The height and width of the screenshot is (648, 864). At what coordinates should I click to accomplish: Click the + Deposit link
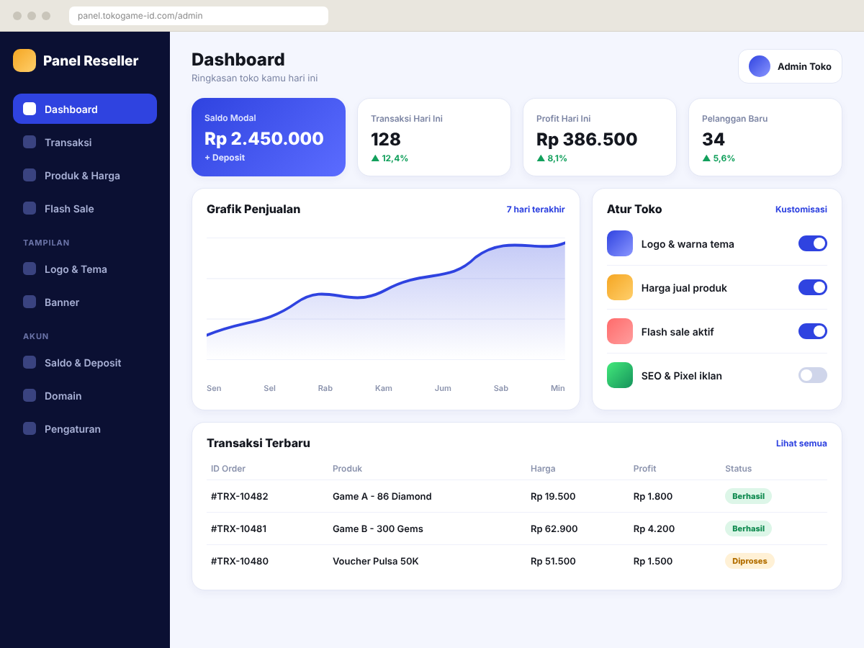click(225, 158)
